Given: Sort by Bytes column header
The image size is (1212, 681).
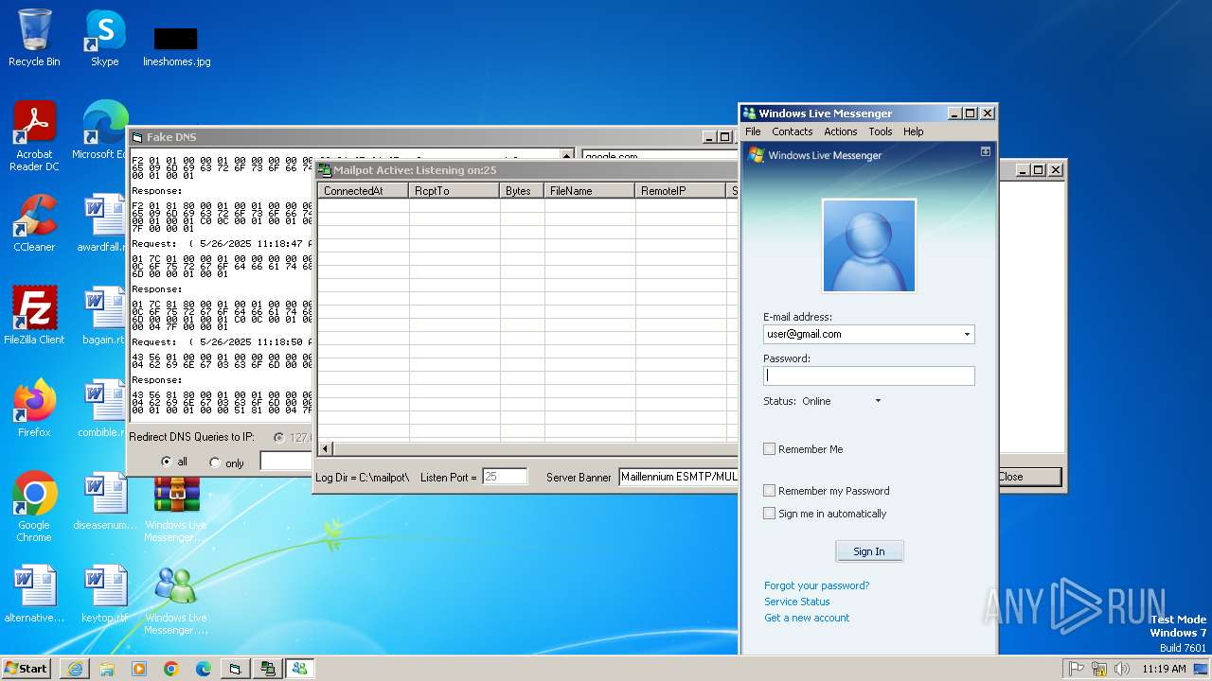Looking at the screenshot, I should point(522,191).
